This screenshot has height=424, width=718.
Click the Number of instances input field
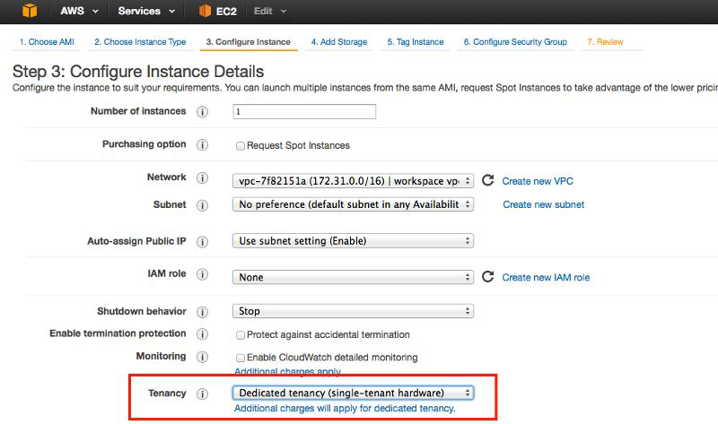[303, 112]
